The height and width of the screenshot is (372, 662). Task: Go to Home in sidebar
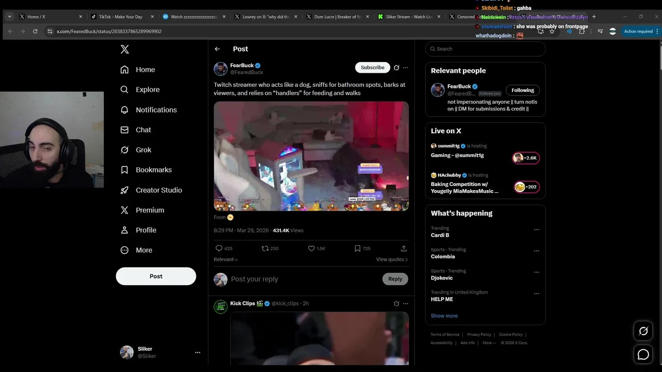coord(138,69)
